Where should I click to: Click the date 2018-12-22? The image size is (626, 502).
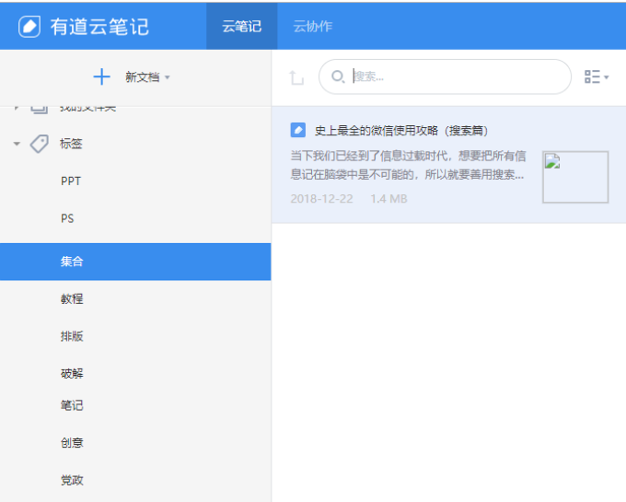pyautogui.click(x=321, y=199)
